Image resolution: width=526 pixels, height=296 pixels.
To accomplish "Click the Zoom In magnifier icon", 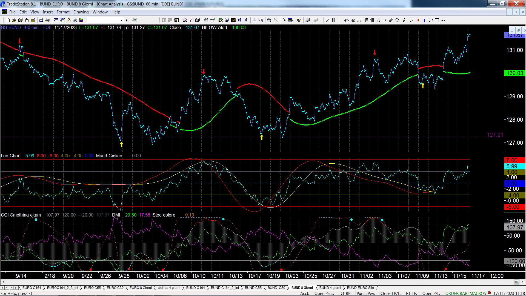I will (269, 20).
